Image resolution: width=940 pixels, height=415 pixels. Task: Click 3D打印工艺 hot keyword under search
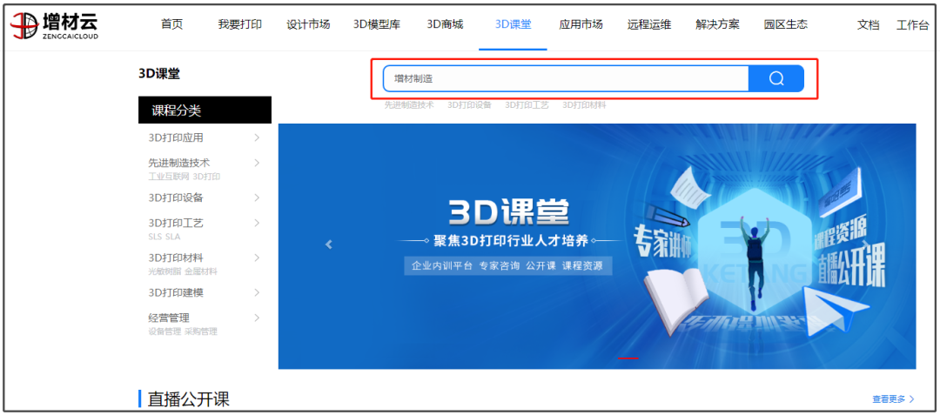tap(527, 104)
